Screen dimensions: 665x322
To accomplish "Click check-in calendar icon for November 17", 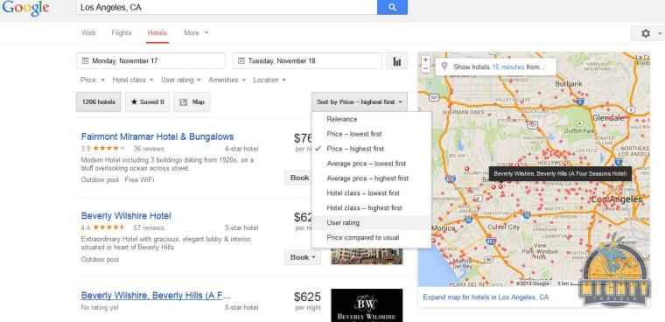I will (x=85, y=61).
